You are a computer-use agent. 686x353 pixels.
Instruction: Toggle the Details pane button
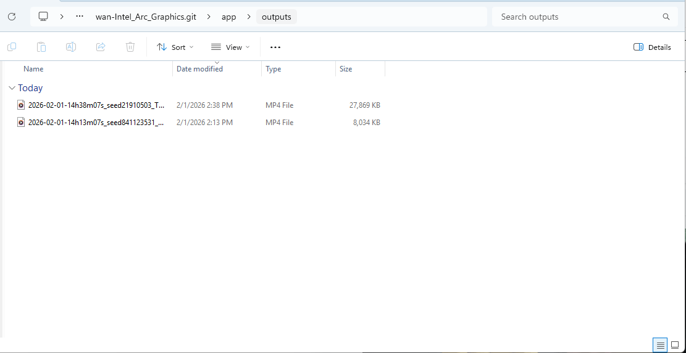pyautogui.click(x=652, y=47)
